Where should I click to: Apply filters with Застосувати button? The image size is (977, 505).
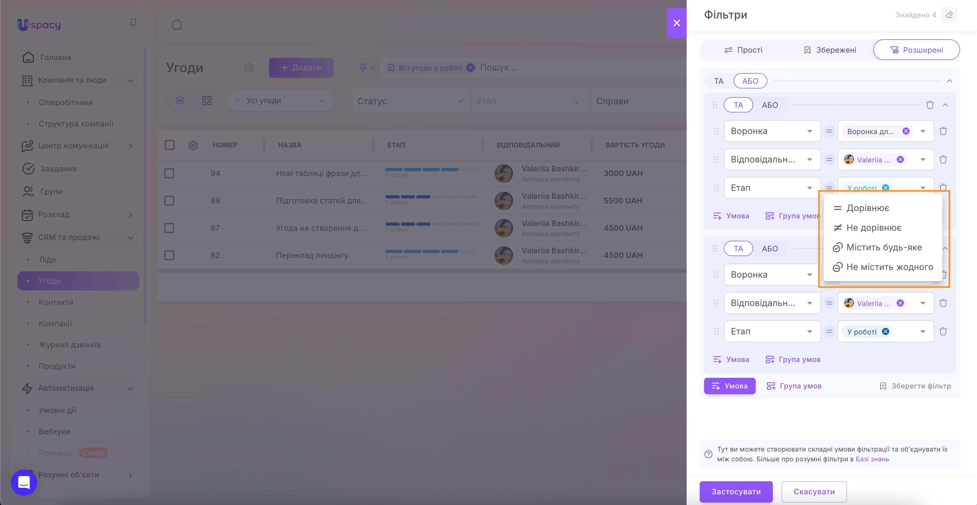click(x=736, y=492)
